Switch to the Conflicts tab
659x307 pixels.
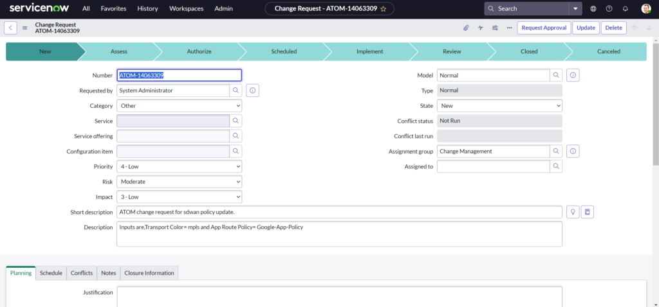pyautogui.click(x=82, y=272)
